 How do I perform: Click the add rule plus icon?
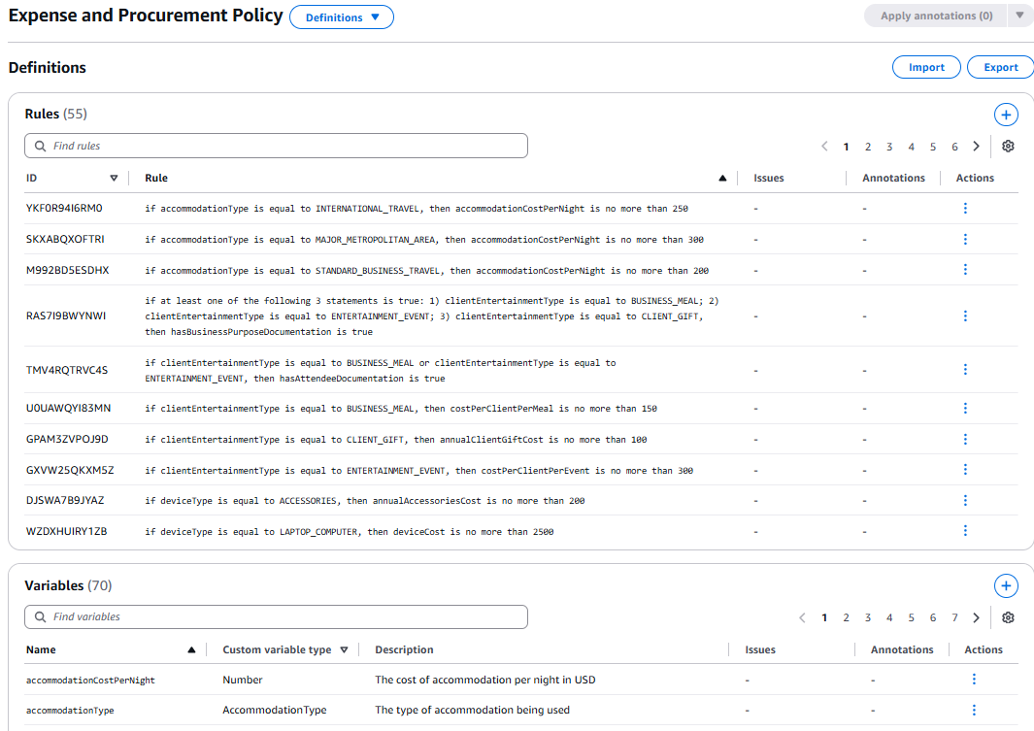[1006, 115]
